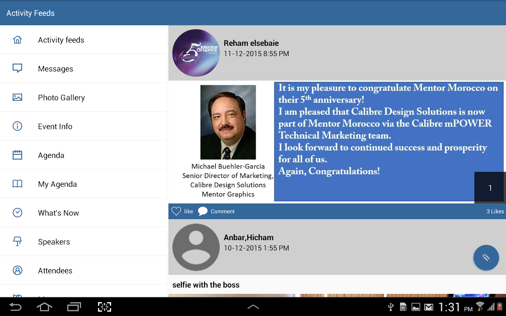Viewport: 506px width, 316px height.
Task: Open the Attendees menu item
Action: pos(84,271)
